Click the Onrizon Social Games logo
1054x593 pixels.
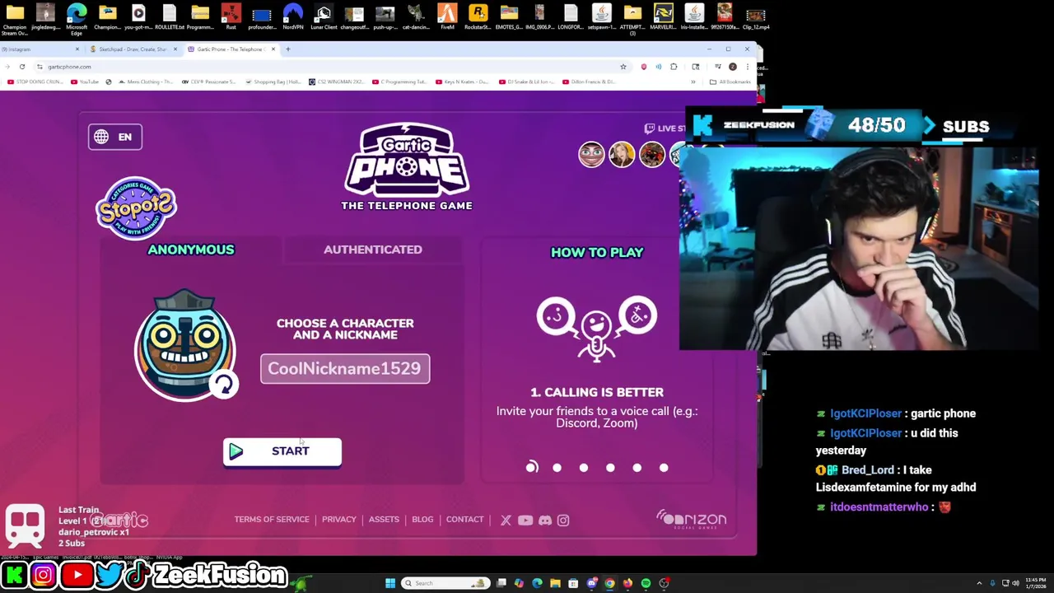pyautogui.click(x=692, y=520)
